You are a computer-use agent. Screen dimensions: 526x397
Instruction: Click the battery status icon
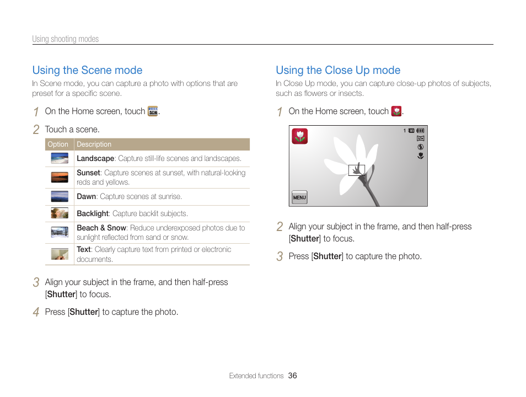pos(420,131)
